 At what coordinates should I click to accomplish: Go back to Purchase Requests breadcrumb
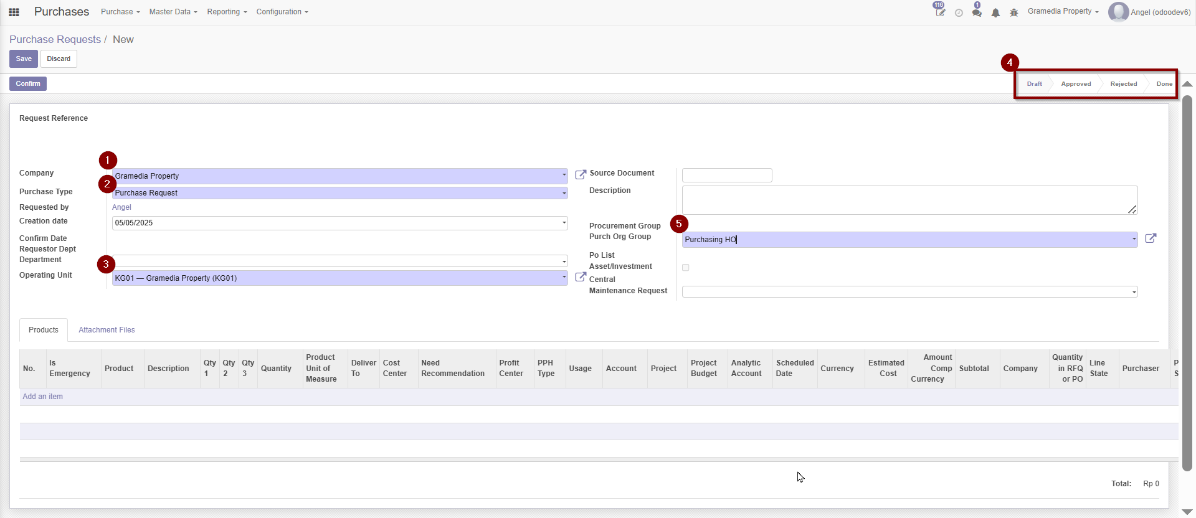pos(55,39)
